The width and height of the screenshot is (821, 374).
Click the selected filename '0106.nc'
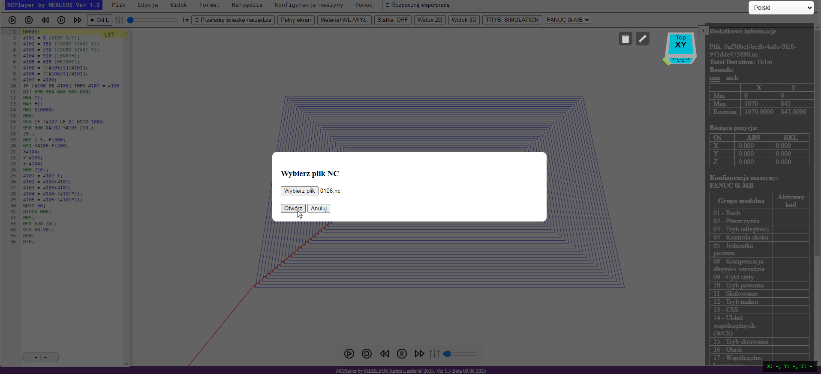coord(330,191)
